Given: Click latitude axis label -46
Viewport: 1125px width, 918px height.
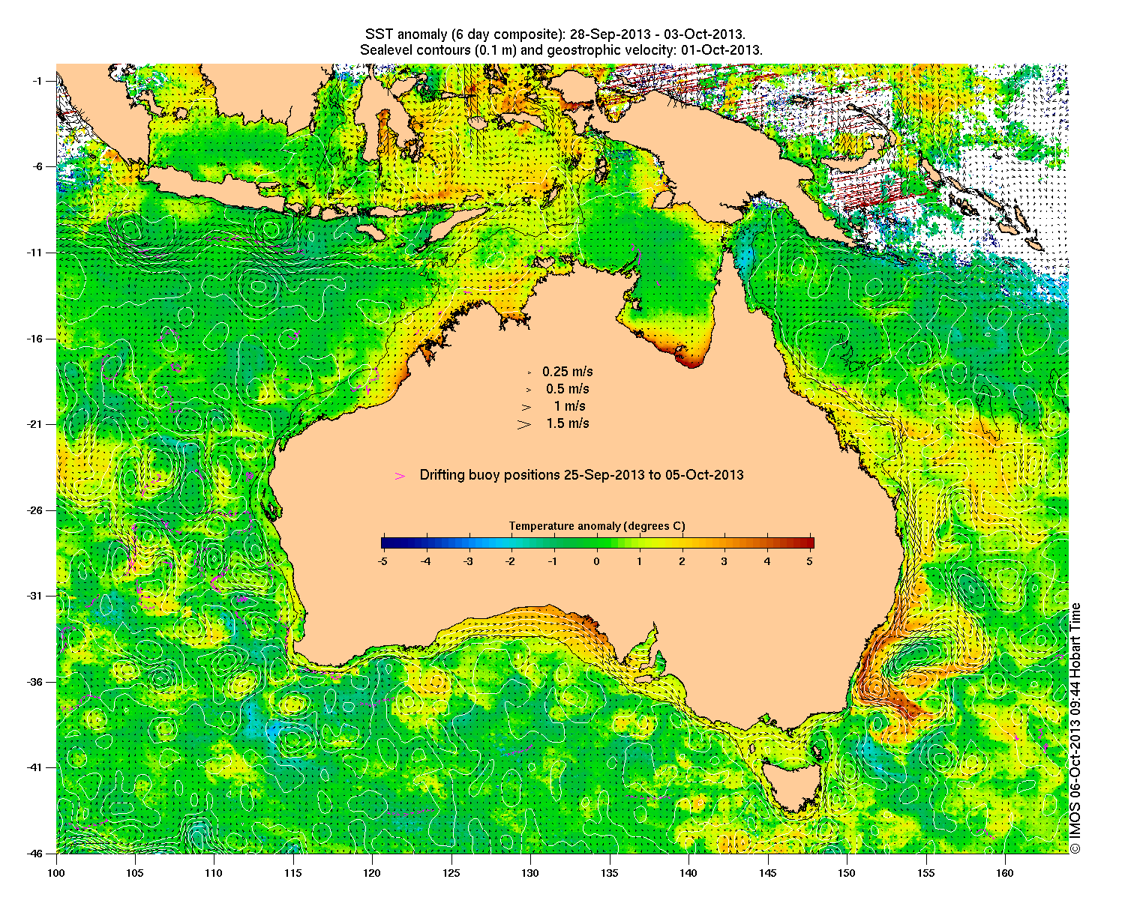Looking at the screenshot, I should click(x=35, y=853).
